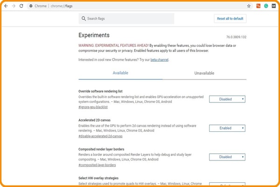
Task: Click the Experiments heading
Action: [94, 35]
